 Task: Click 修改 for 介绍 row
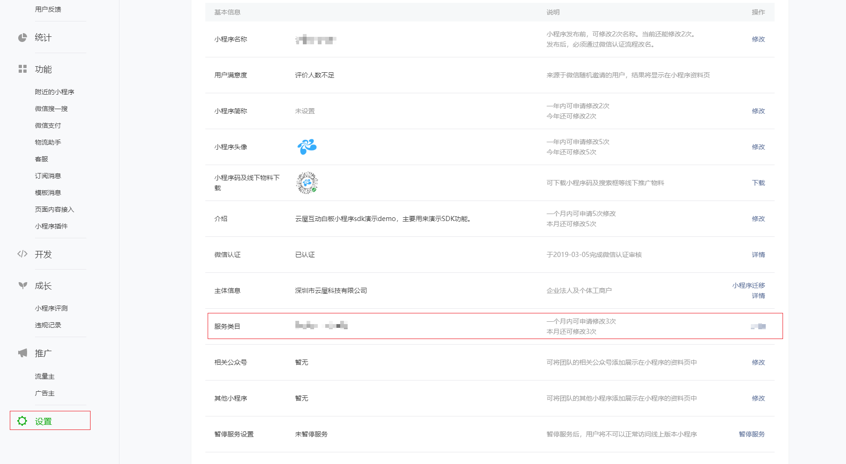coord(758,219)
